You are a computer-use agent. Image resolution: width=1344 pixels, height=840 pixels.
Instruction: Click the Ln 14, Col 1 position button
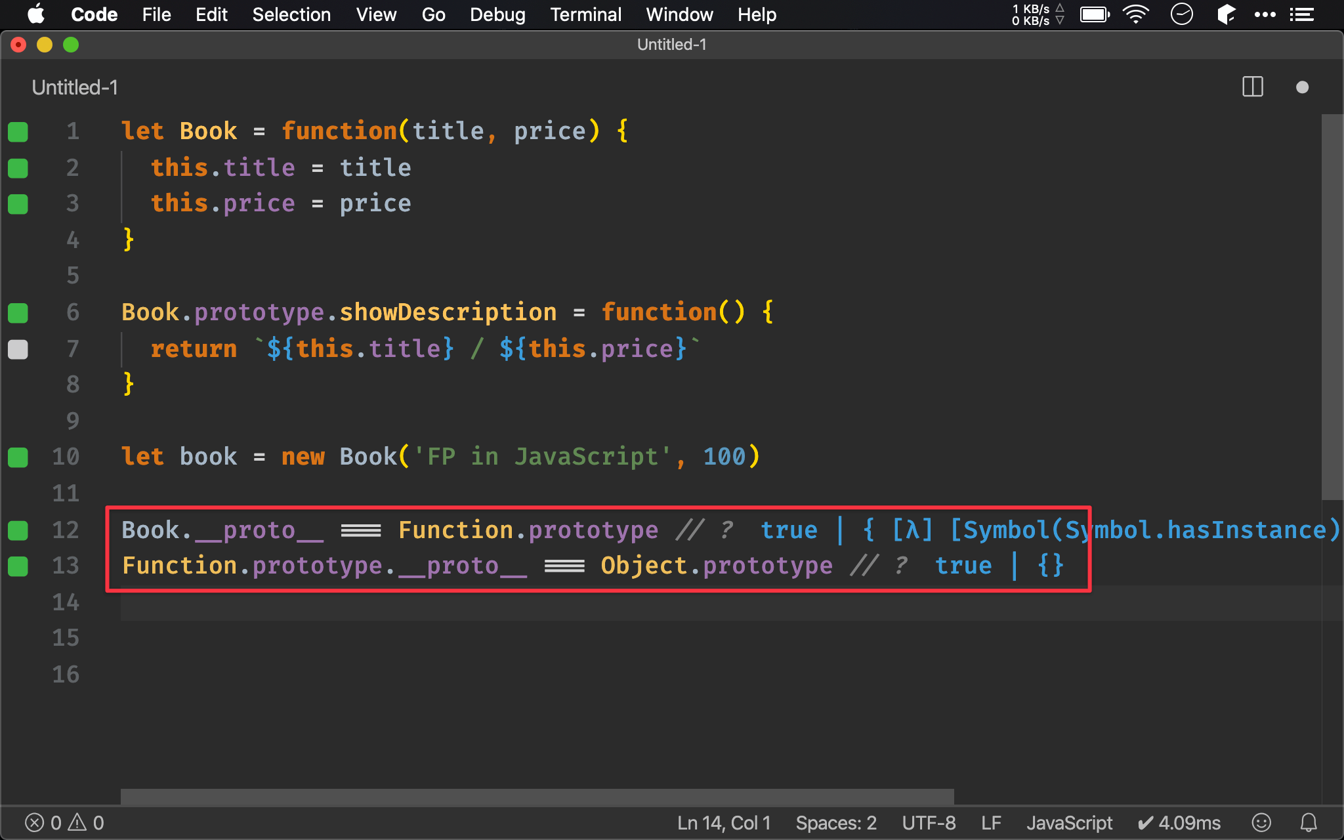click(x=723, y=822)
